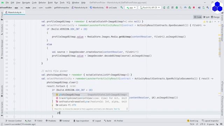Click the read-only lock icon in status bar
Viewport: 224px width, 126px height.
tap(217, 124)
